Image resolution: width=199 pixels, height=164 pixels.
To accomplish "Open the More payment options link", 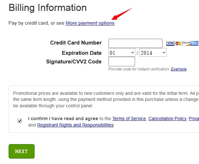I will tap(90, 23).
